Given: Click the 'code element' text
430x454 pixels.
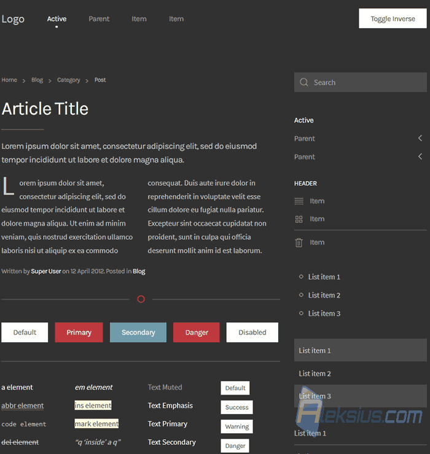Looking at the screenshot, I should click(24, 424).
